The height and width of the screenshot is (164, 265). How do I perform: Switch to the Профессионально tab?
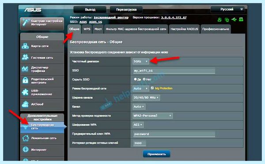click(216, 29)
